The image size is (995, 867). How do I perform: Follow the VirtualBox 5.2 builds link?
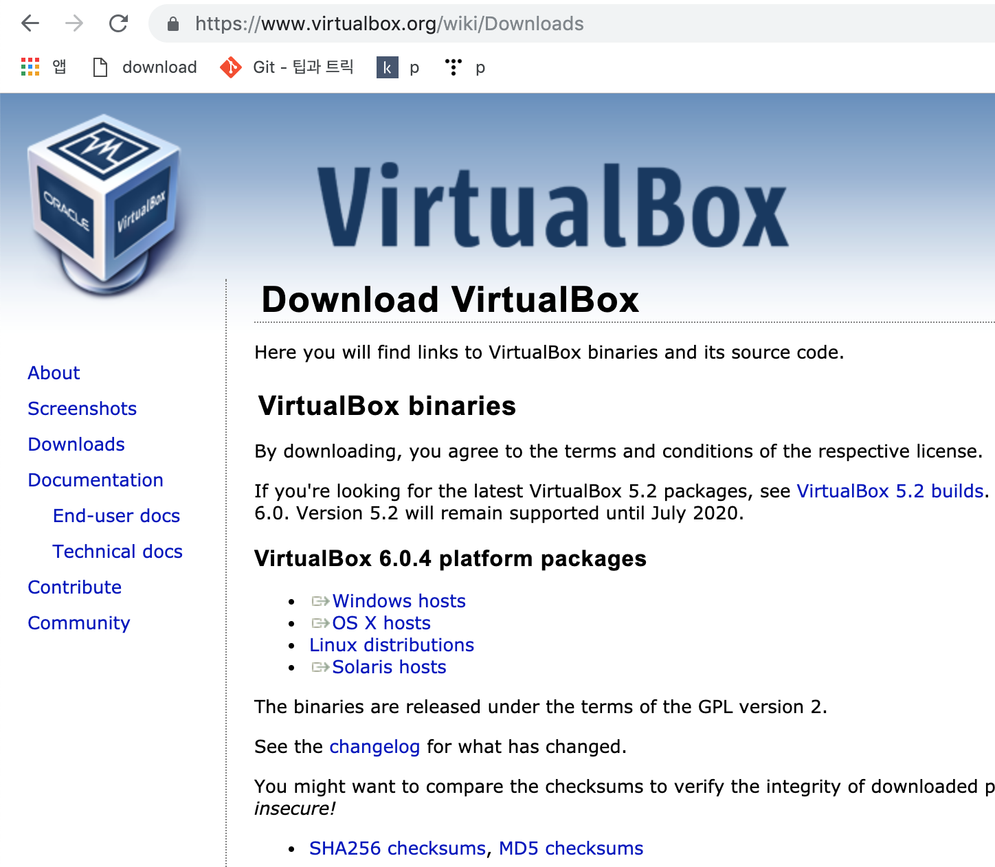click(x=891, y=491)
